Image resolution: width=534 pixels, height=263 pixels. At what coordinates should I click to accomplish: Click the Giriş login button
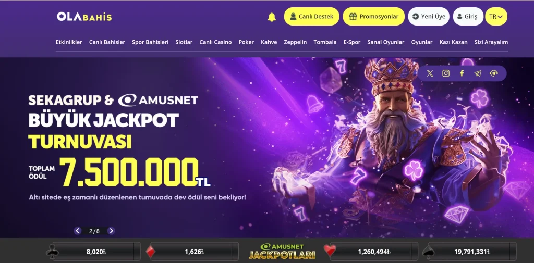pyautogui.click(x=468, y=16)
